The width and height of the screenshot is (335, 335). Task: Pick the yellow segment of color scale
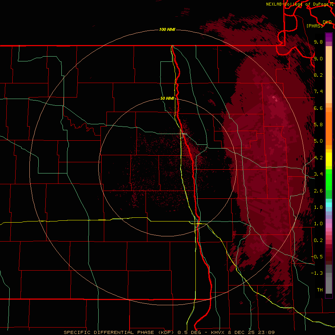[x=329, y=159]
